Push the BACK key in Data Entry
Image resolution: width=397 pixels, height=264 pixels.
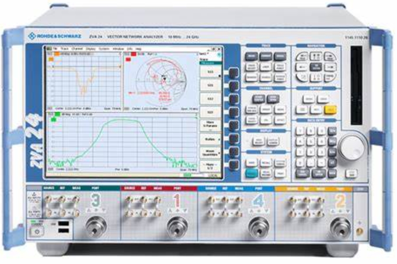332,174
